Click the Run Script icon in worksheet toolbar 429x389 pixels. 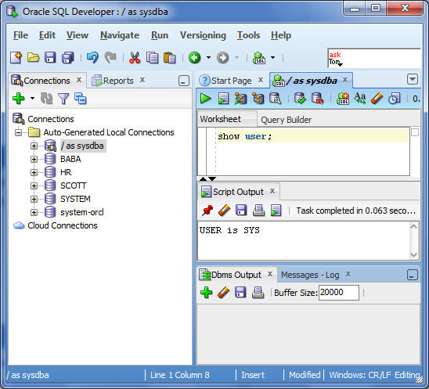pos(223,99)
